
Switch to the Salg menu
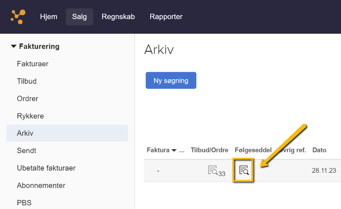click(x=79, y=17)
